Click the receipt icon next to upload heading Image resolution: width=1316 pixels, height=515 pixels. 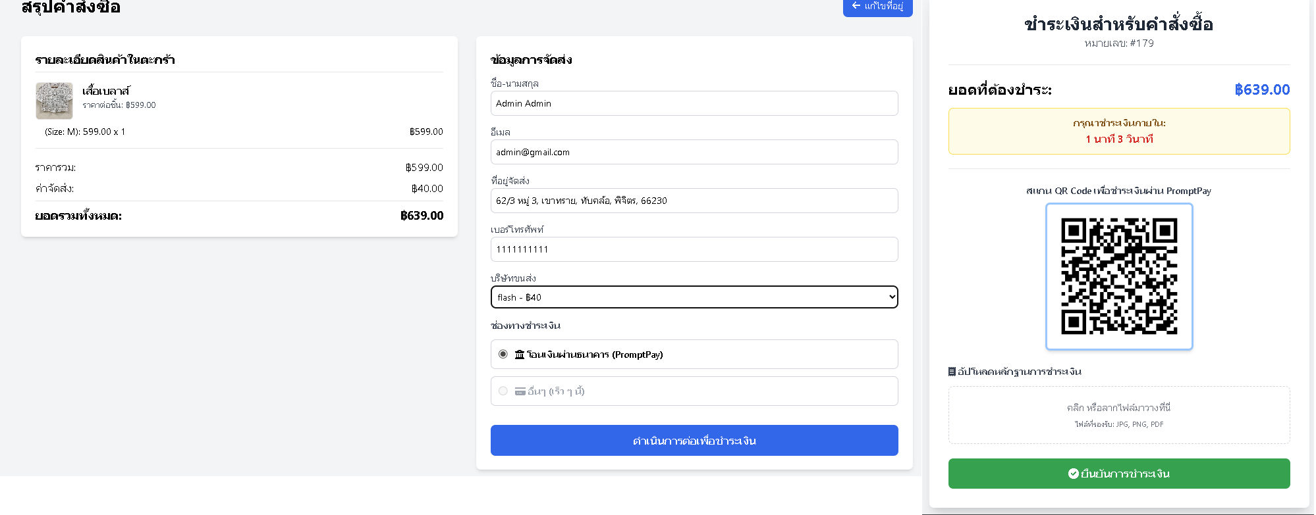coord(952,372)
